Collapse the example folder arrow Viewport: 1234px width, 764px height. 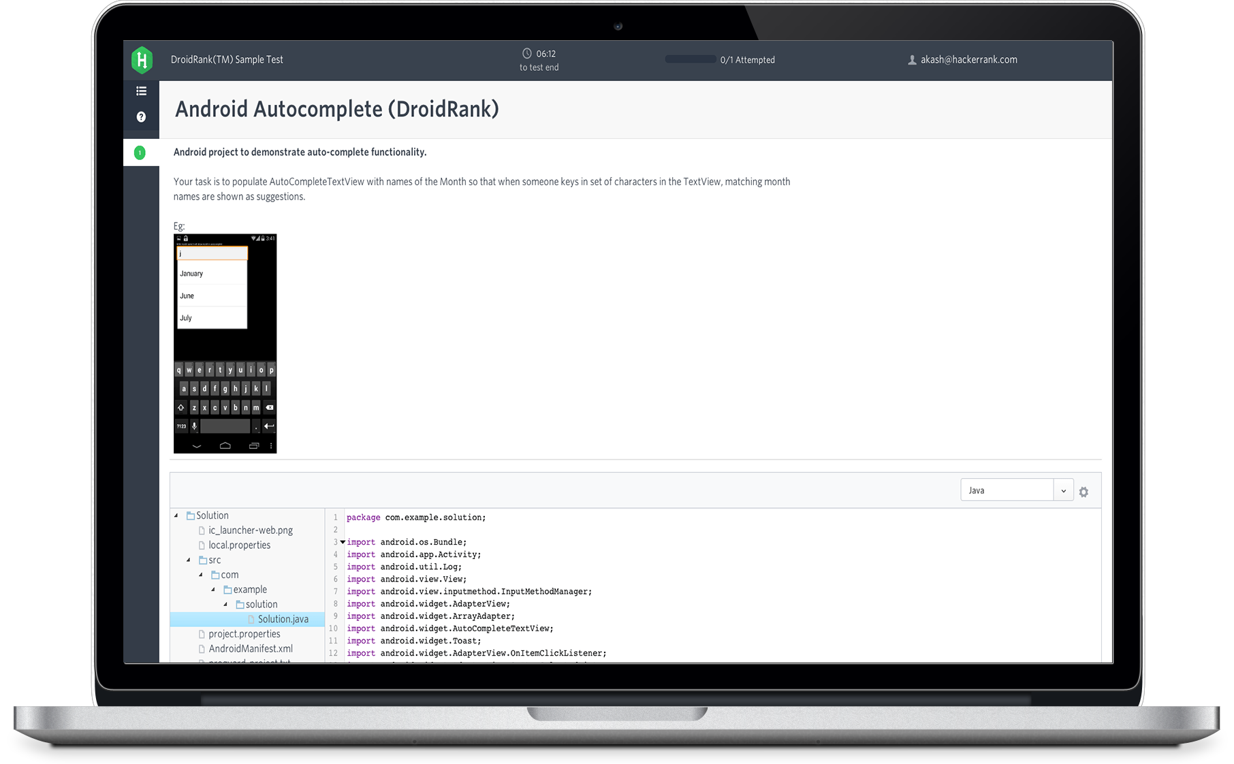(x=213, y=590)
